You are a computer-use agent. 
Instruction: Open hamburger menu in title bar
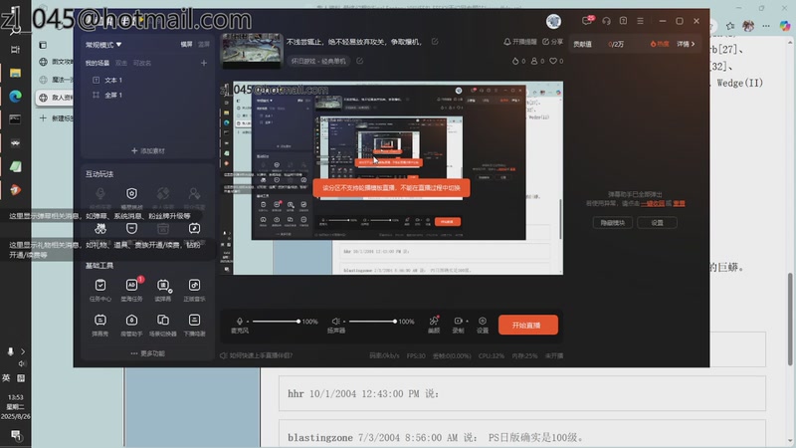point(640,21)
